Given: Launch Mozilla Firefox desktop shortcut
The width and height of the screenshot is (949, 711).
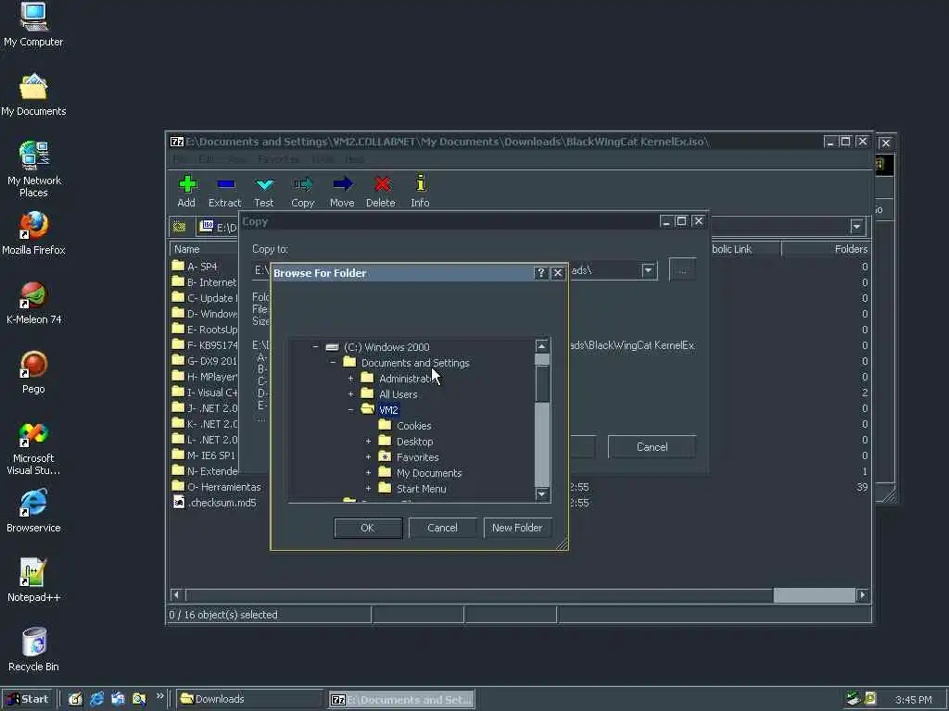Looking at the screenshot, I should point(33,233).
